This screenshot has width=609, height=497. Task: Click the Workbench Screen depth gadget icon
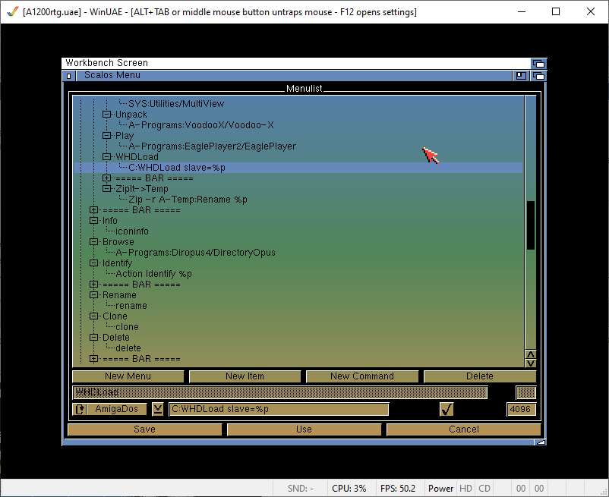[538, 63]
